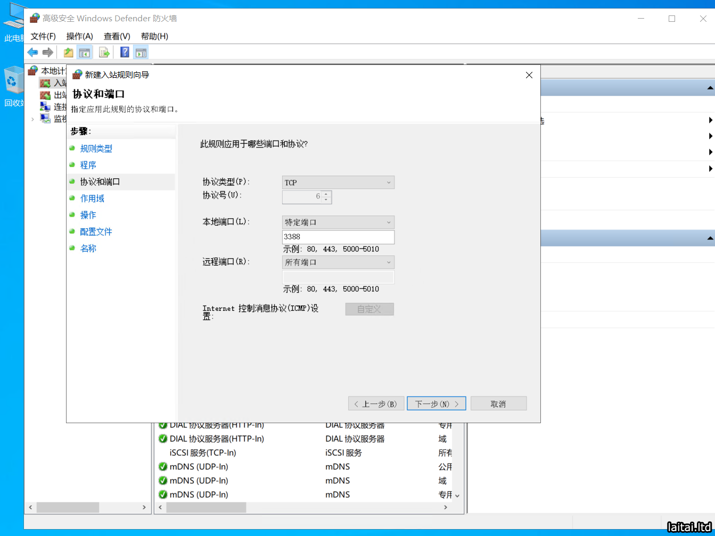Open the 远程端口 所有端口 dropdown
Image resolution: width=715 pixels, height=536 pixels.
pos(338,262)
